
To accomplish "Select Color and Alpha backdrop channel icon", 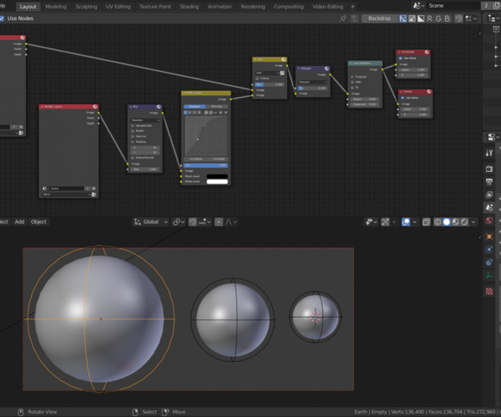I will (403, 18).
